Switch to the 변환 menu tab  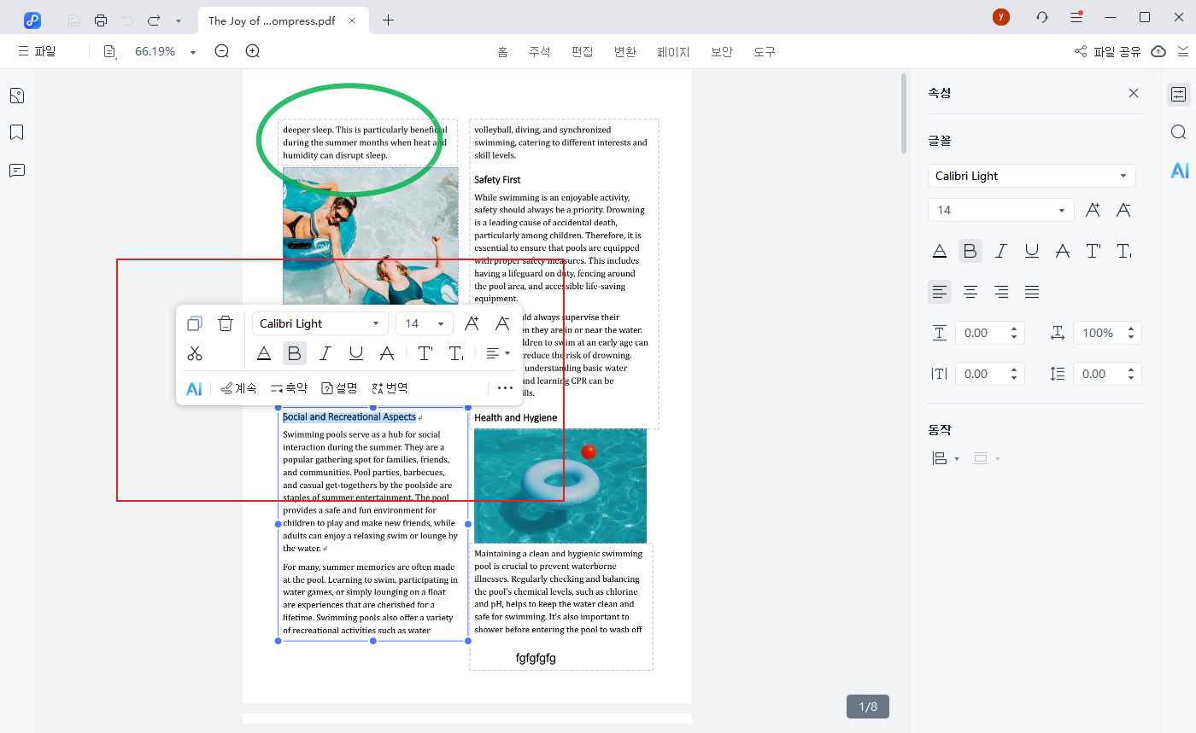tap(624, 51)
